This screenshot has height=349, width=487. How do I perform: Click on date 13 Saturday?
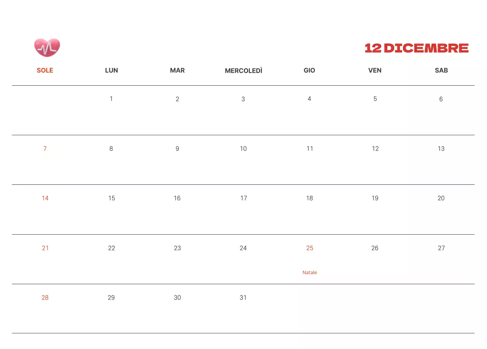pyautogui.click(x=441, y=149)
